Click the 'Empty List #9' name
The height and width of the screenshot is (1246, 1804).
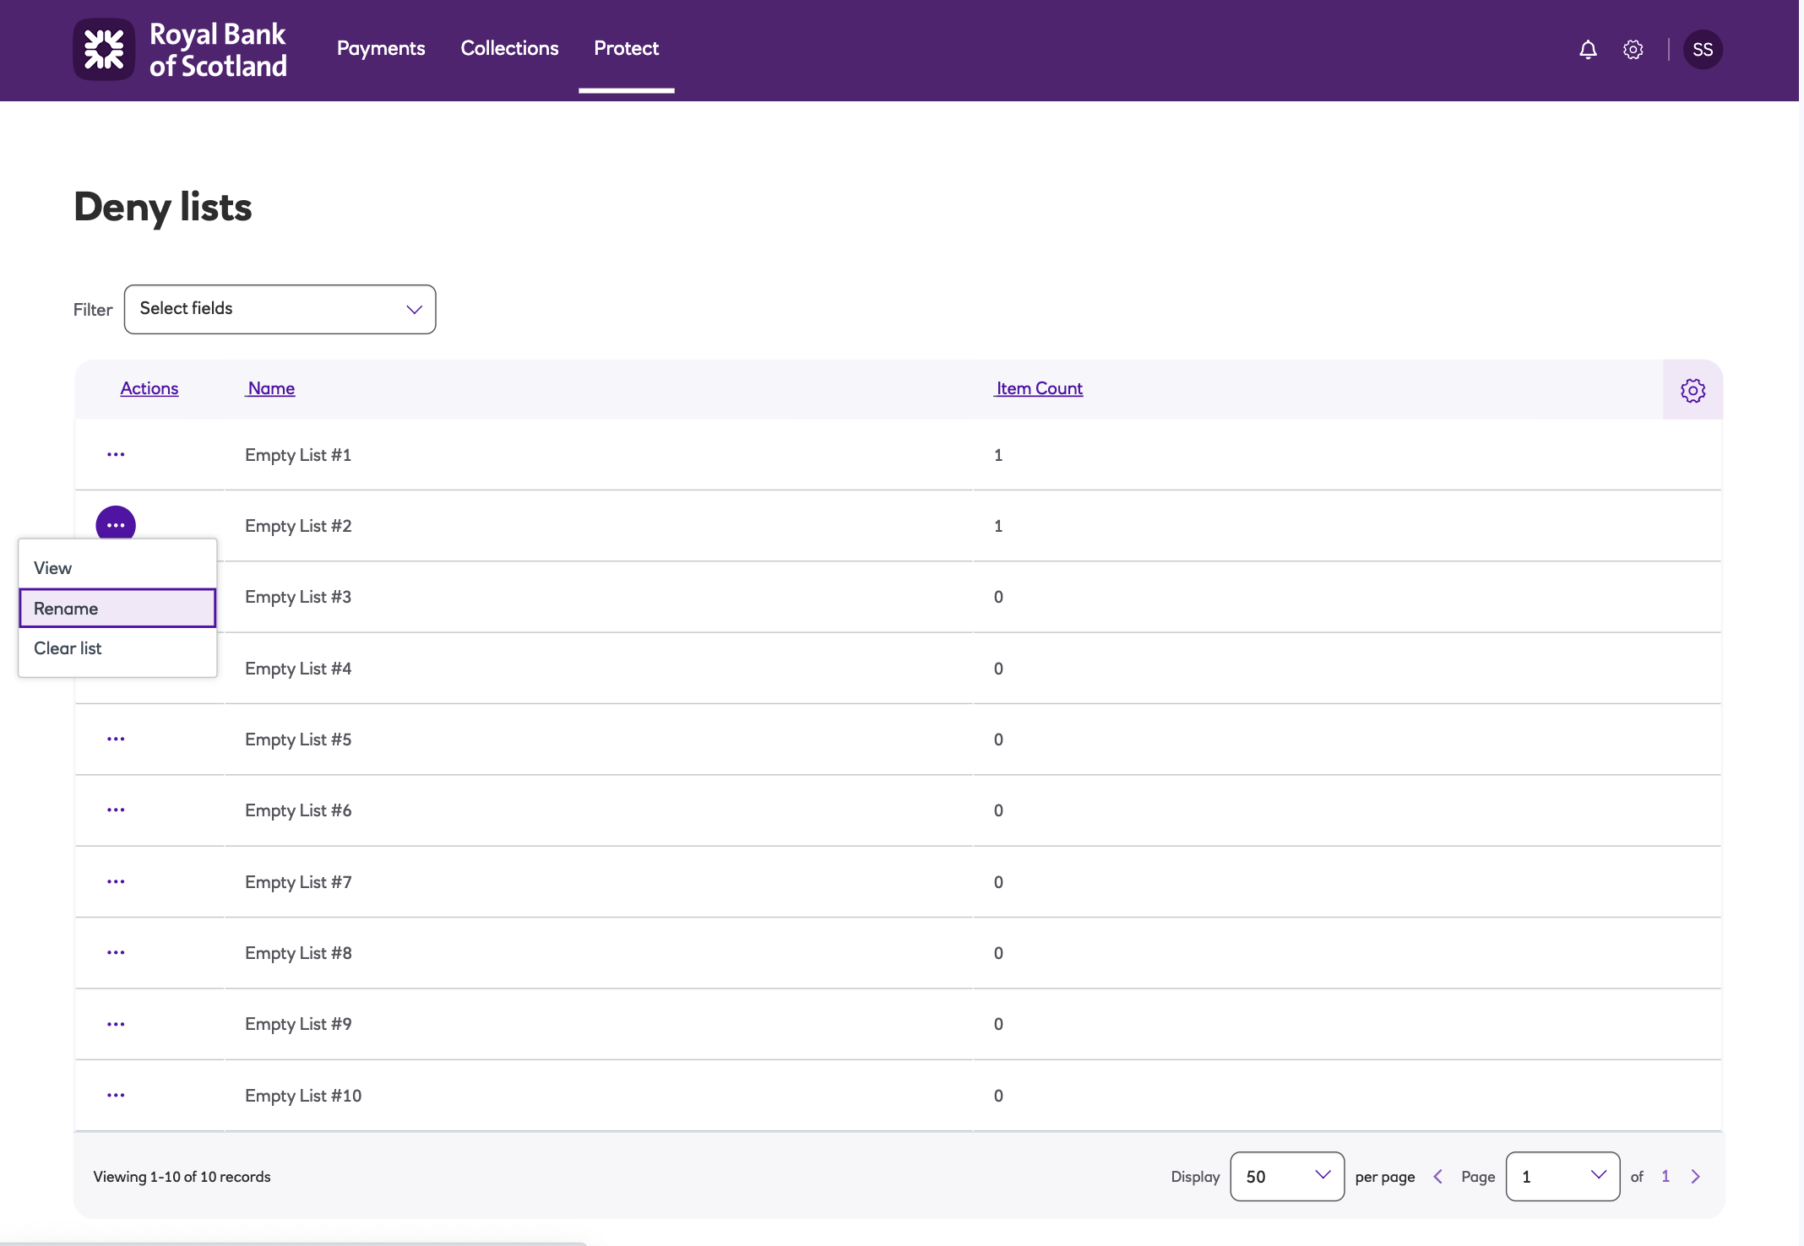[298, 1024]
